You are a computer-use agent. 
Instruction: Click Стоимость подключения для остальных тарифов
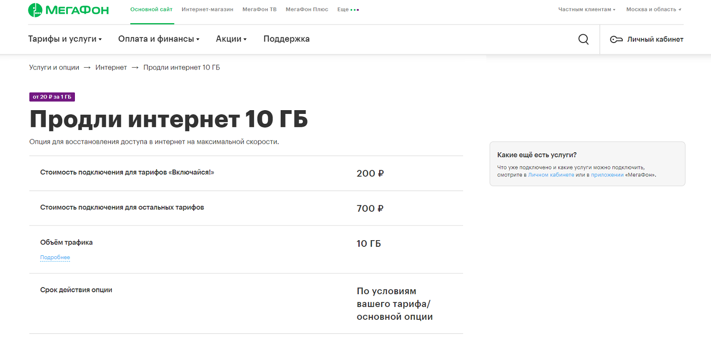122,207
